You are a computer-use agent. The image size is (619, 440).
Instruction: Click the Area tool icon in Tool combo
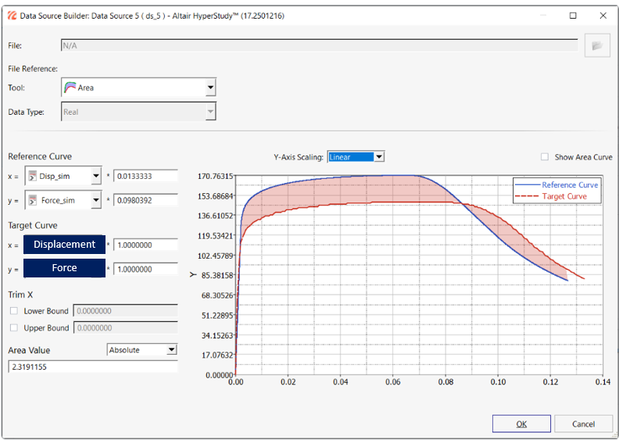point(70,88)
